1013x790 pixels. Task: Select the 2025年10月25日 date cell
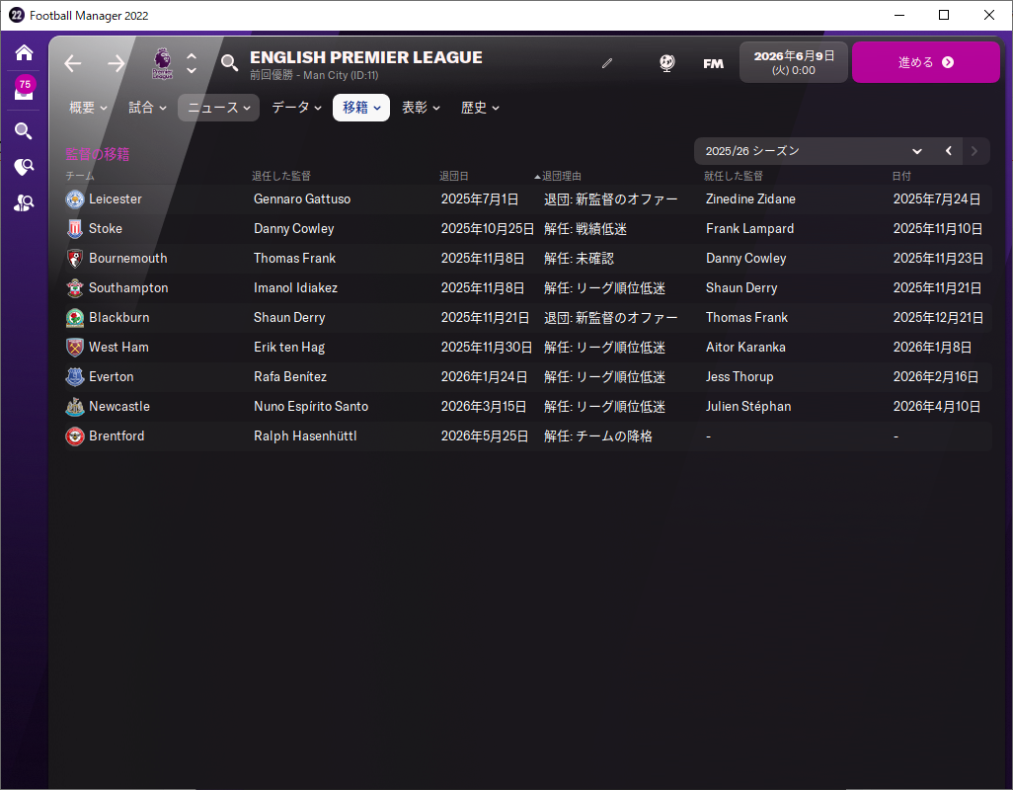pos(487,229)
